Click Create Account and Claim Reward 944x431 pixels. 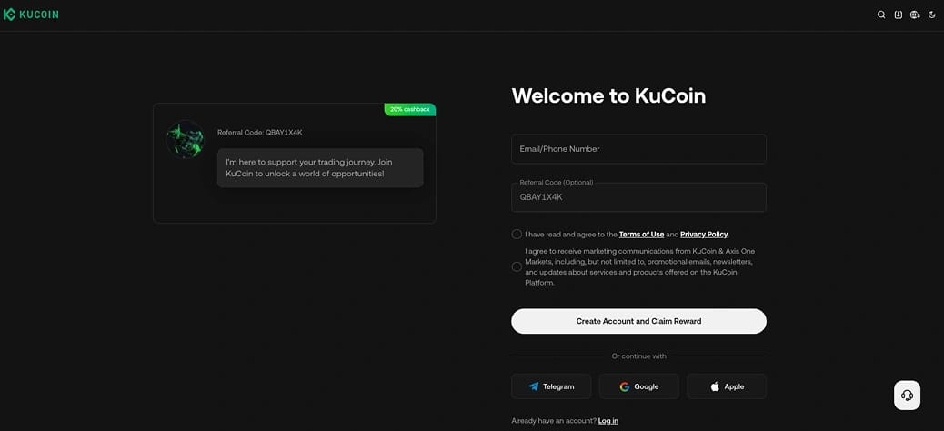[x=638, y=322]
